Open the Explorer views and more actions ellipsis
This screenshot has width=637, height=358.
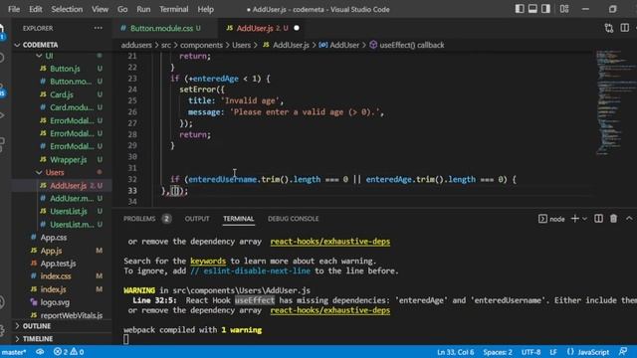click(x=98, y=28)
